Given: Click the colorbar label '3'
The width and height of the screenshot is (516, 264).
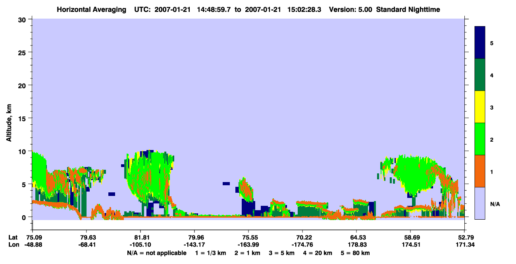Looking at the screenshot, I should [492, 107].
